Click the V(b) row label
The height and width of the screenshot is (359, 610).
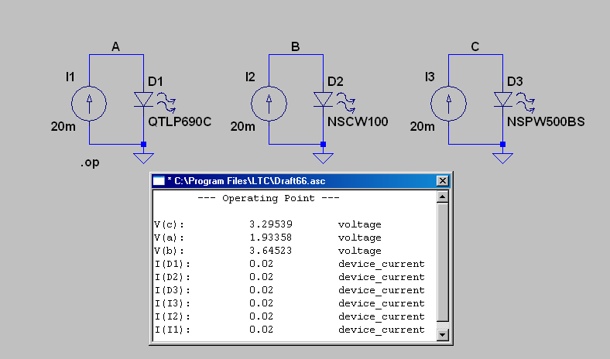170,251
